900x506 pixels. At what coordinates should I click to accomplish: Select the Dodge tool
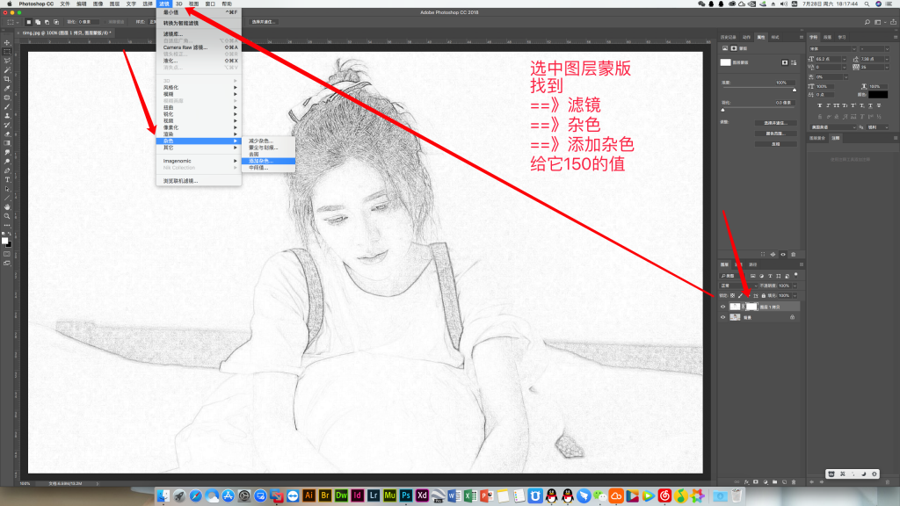(7, 162)
